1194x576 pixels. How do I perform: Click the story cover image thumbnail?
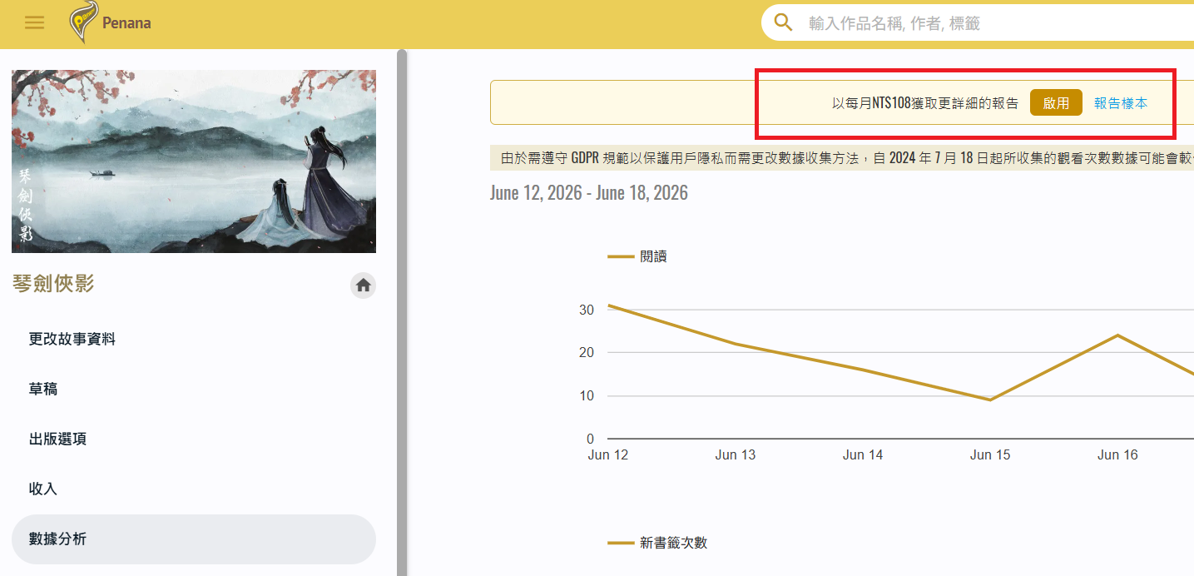pyautogui.click(x=194, y=161)
